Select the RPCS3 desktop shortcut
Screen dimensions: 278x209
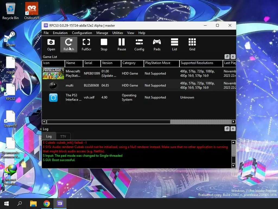click(x=11, y=92)
